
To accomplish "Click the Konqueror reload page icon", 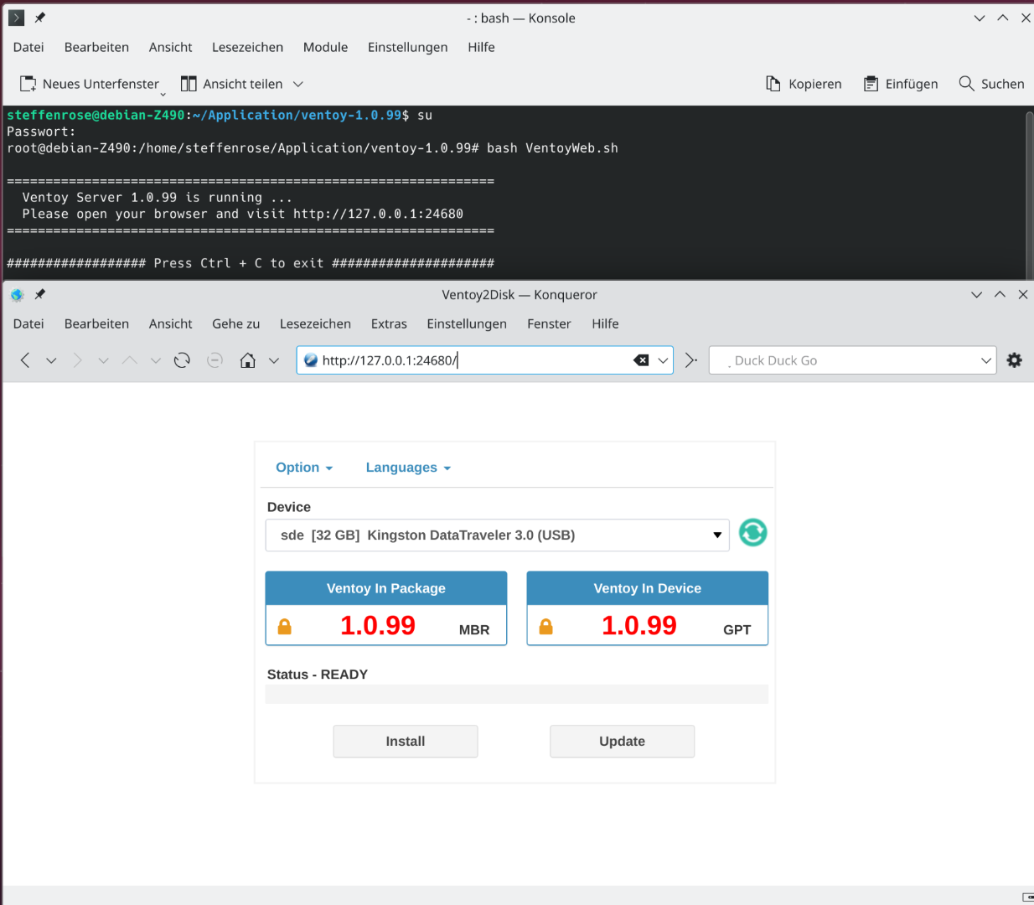I will point(182,360).
